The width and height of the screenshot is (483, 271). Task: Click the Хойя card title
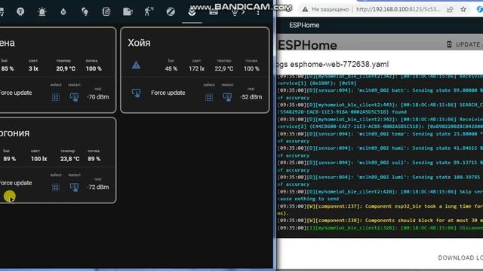tap(139, 43)
